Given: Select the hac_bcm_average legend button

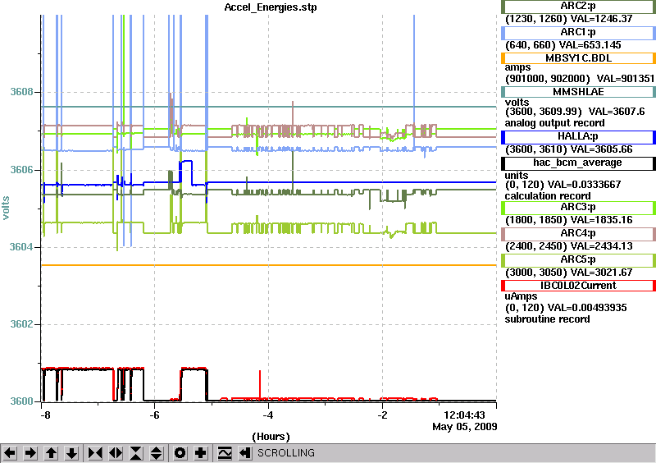Looking at the screenshot, I should click(x=579, y=163).
